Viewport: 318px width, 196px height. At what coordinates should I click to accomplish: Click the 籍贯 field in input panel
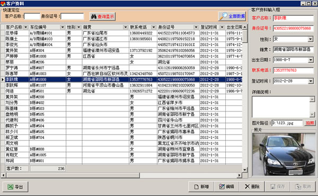click(x=293, y=49)
